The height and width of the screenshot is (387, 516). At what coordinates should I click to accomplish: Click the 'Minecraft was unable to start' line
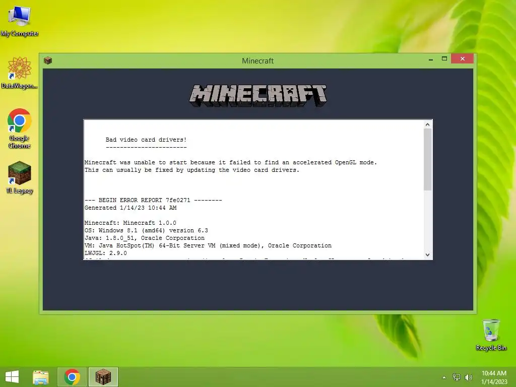point(231,162)
